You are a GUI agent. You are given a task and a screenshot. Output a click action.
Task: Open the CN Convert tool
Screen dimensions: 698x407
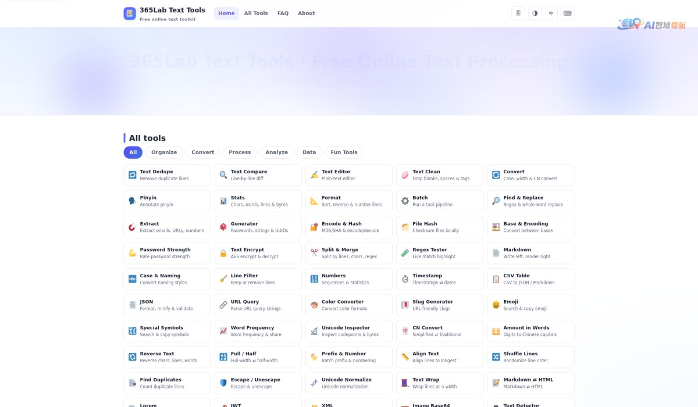440,331
